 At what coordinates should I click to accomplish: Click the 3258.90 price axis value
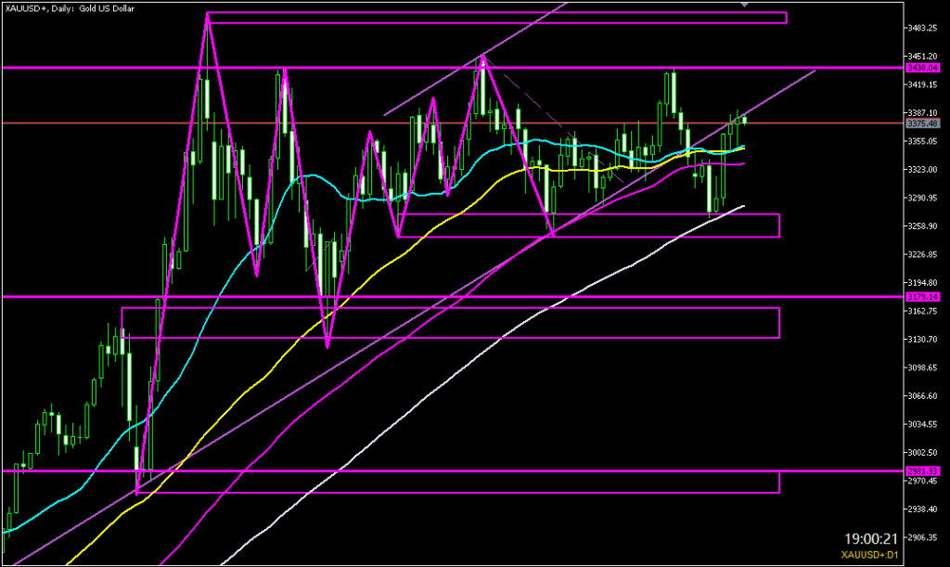pyautogui.click(x=923, y=226)
